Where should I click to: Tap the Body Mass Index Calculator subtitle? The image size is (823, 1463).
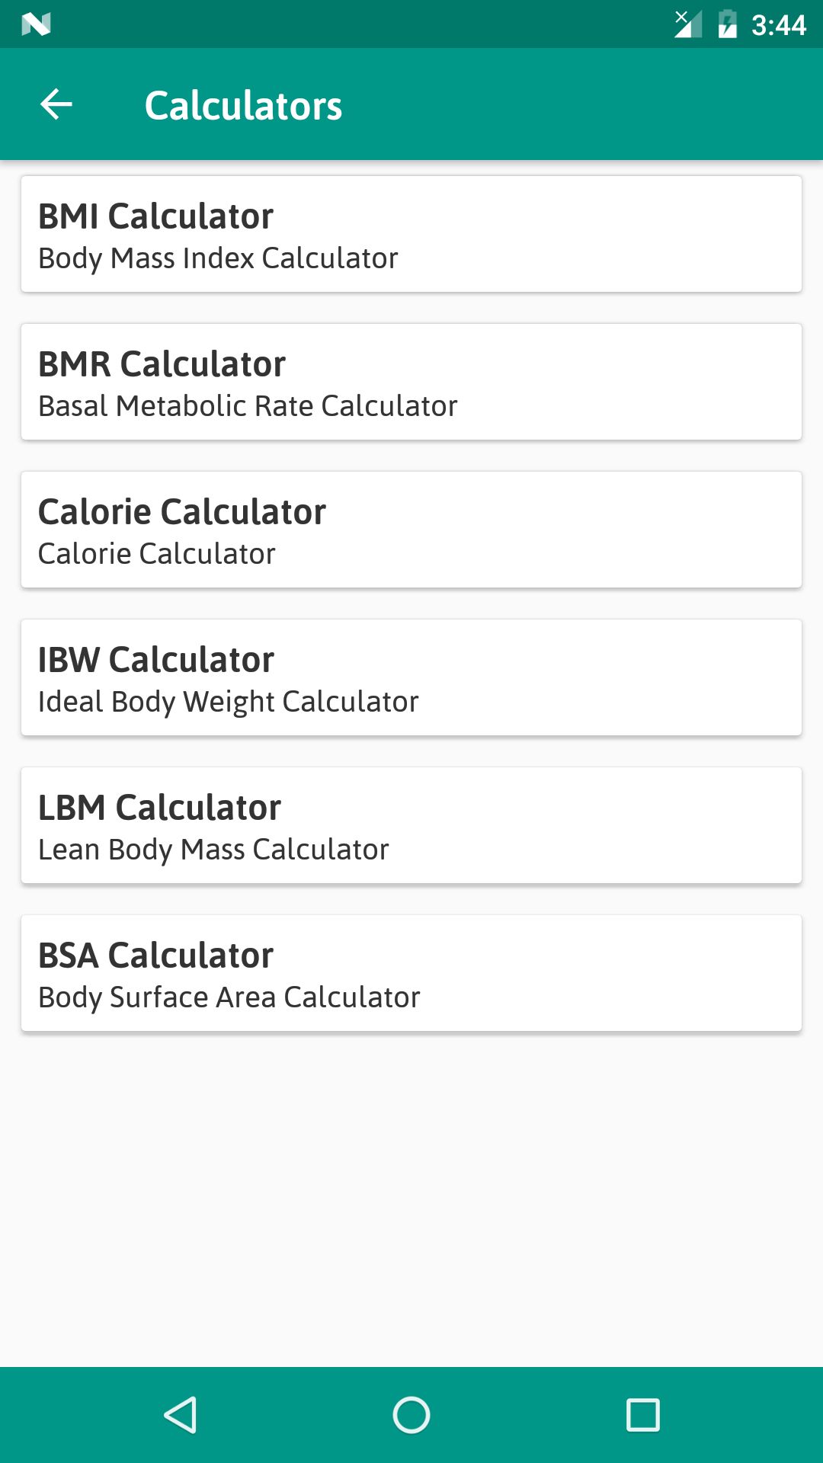point(218,259)
